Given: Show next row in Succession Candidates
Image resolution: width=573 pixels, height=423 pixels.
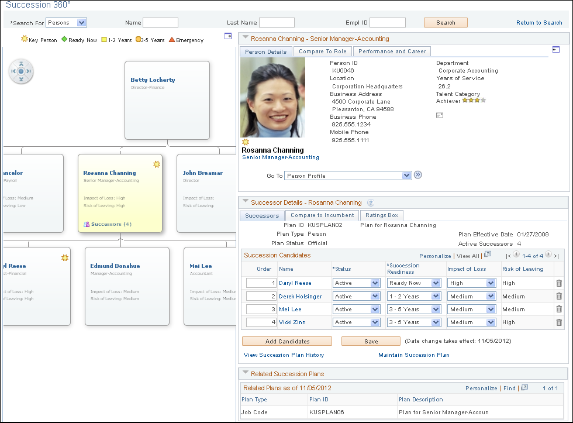Looking at the screenshot, I should tap(548, 255).
